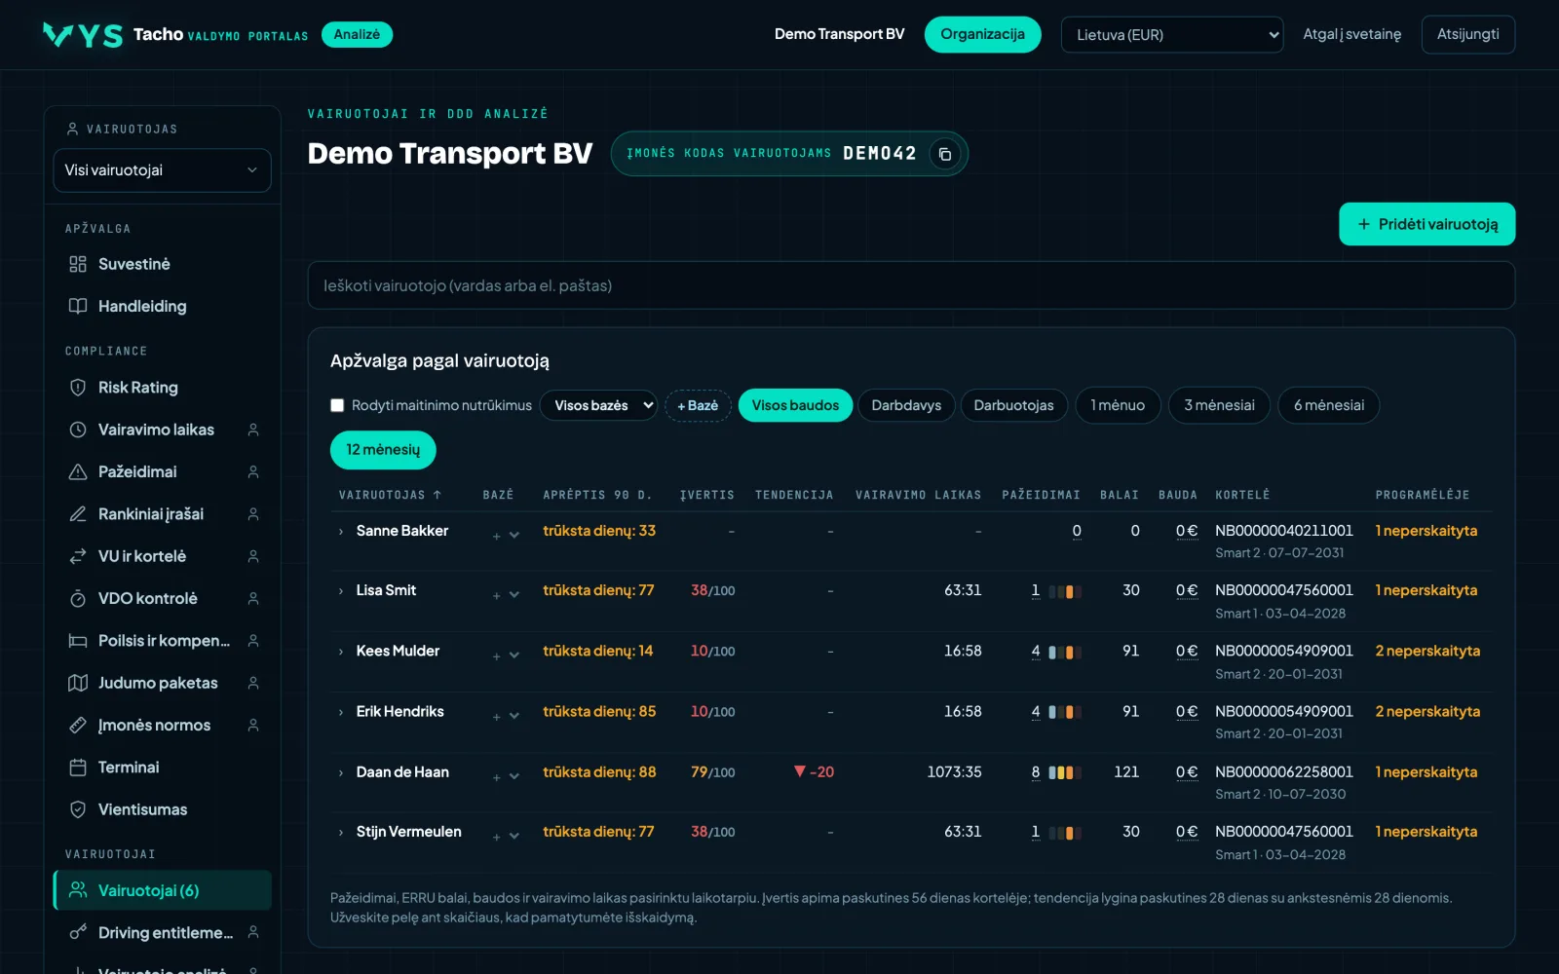The image size is (1559, 974).
Task: Select the Visos baudos filter
Action: pyautogui.click(x=795, y=405)
